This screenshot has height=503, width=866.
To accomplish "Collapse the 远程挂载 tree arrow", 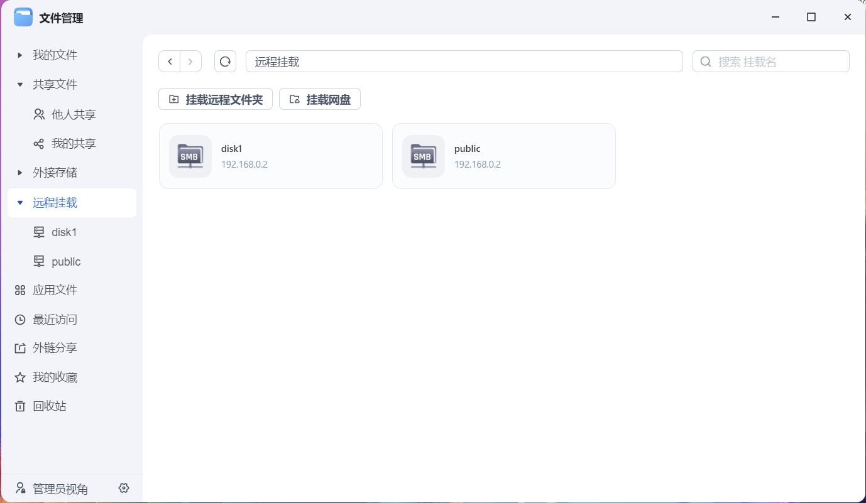I will 20,203.
